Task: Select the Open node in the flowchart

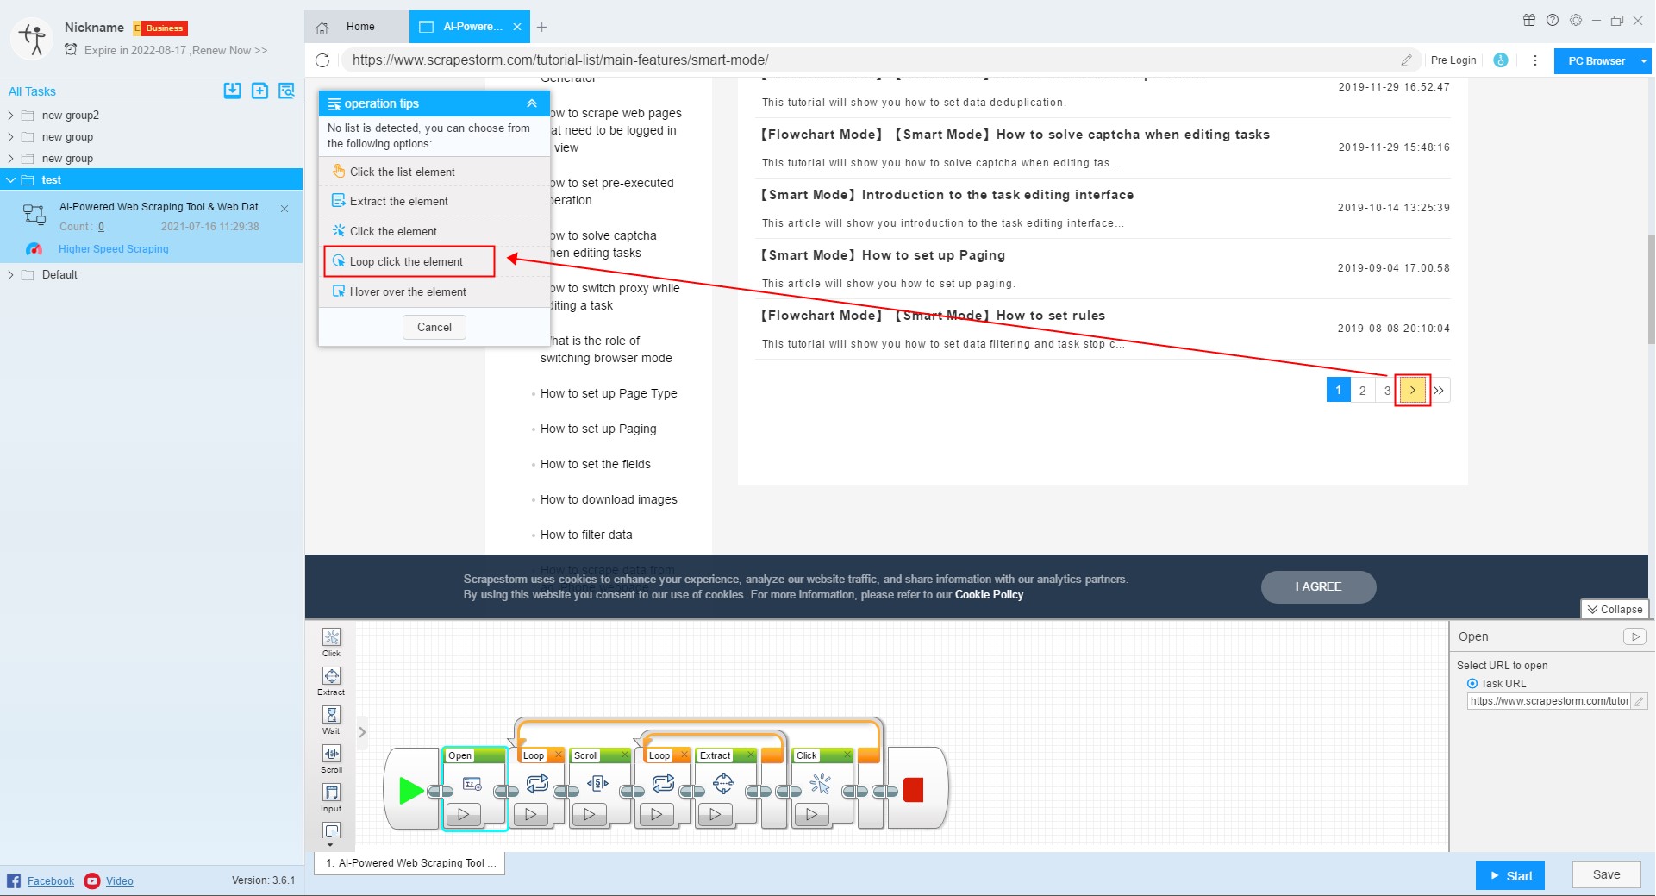Action: click(475, 788)
